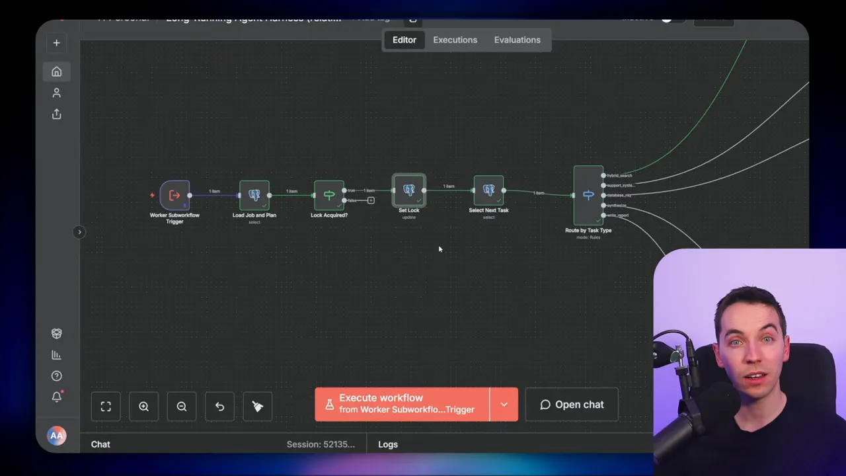Open notifications via the bell icon
The width and height of the screenshot is (846, 476).
(x=56, y=397)
